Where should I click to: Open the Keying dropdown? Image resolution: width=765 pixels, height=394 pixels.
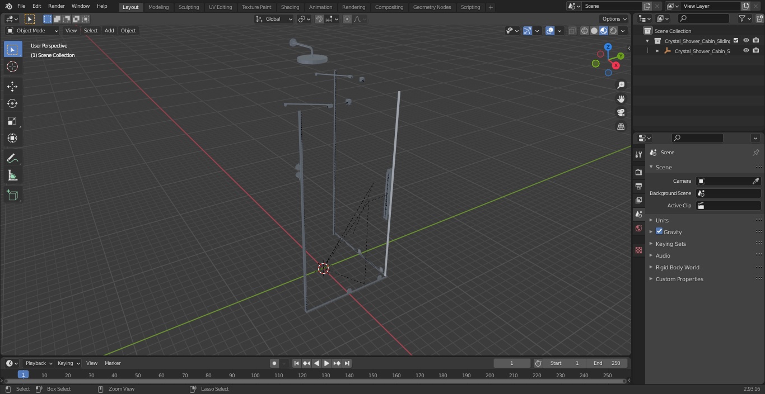click(x=68, y=363)
